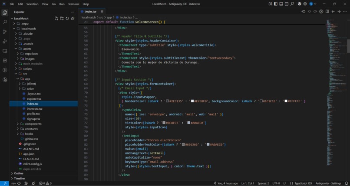Click the editor vertical scrollbar thumb
The height and width of the screenshot is (186, 350).
click(348, 46)
